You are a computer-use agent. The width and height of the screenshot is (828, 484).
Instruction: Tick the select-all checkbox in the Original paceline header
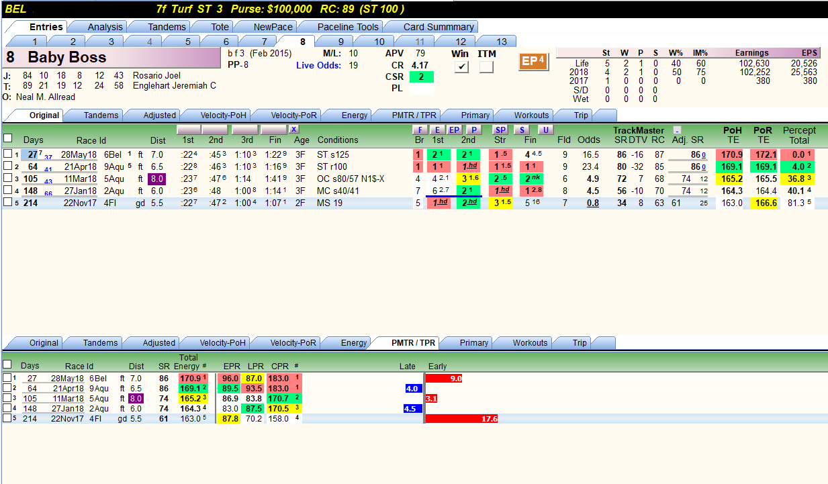tap(8, 138)
